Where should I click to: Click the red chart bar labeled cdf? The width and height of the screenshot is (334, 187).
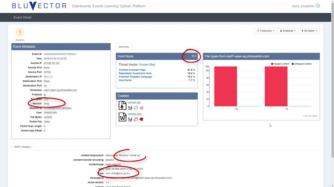coord(226,86)
